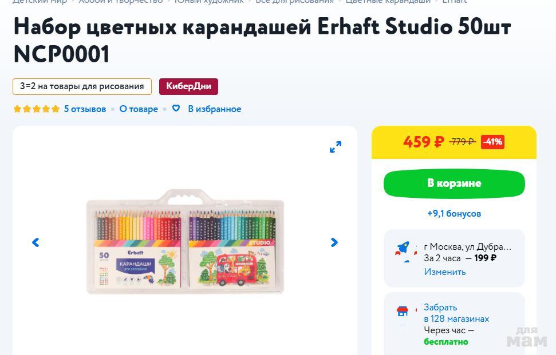Click Изменить to change delivery address

point(445,272)
